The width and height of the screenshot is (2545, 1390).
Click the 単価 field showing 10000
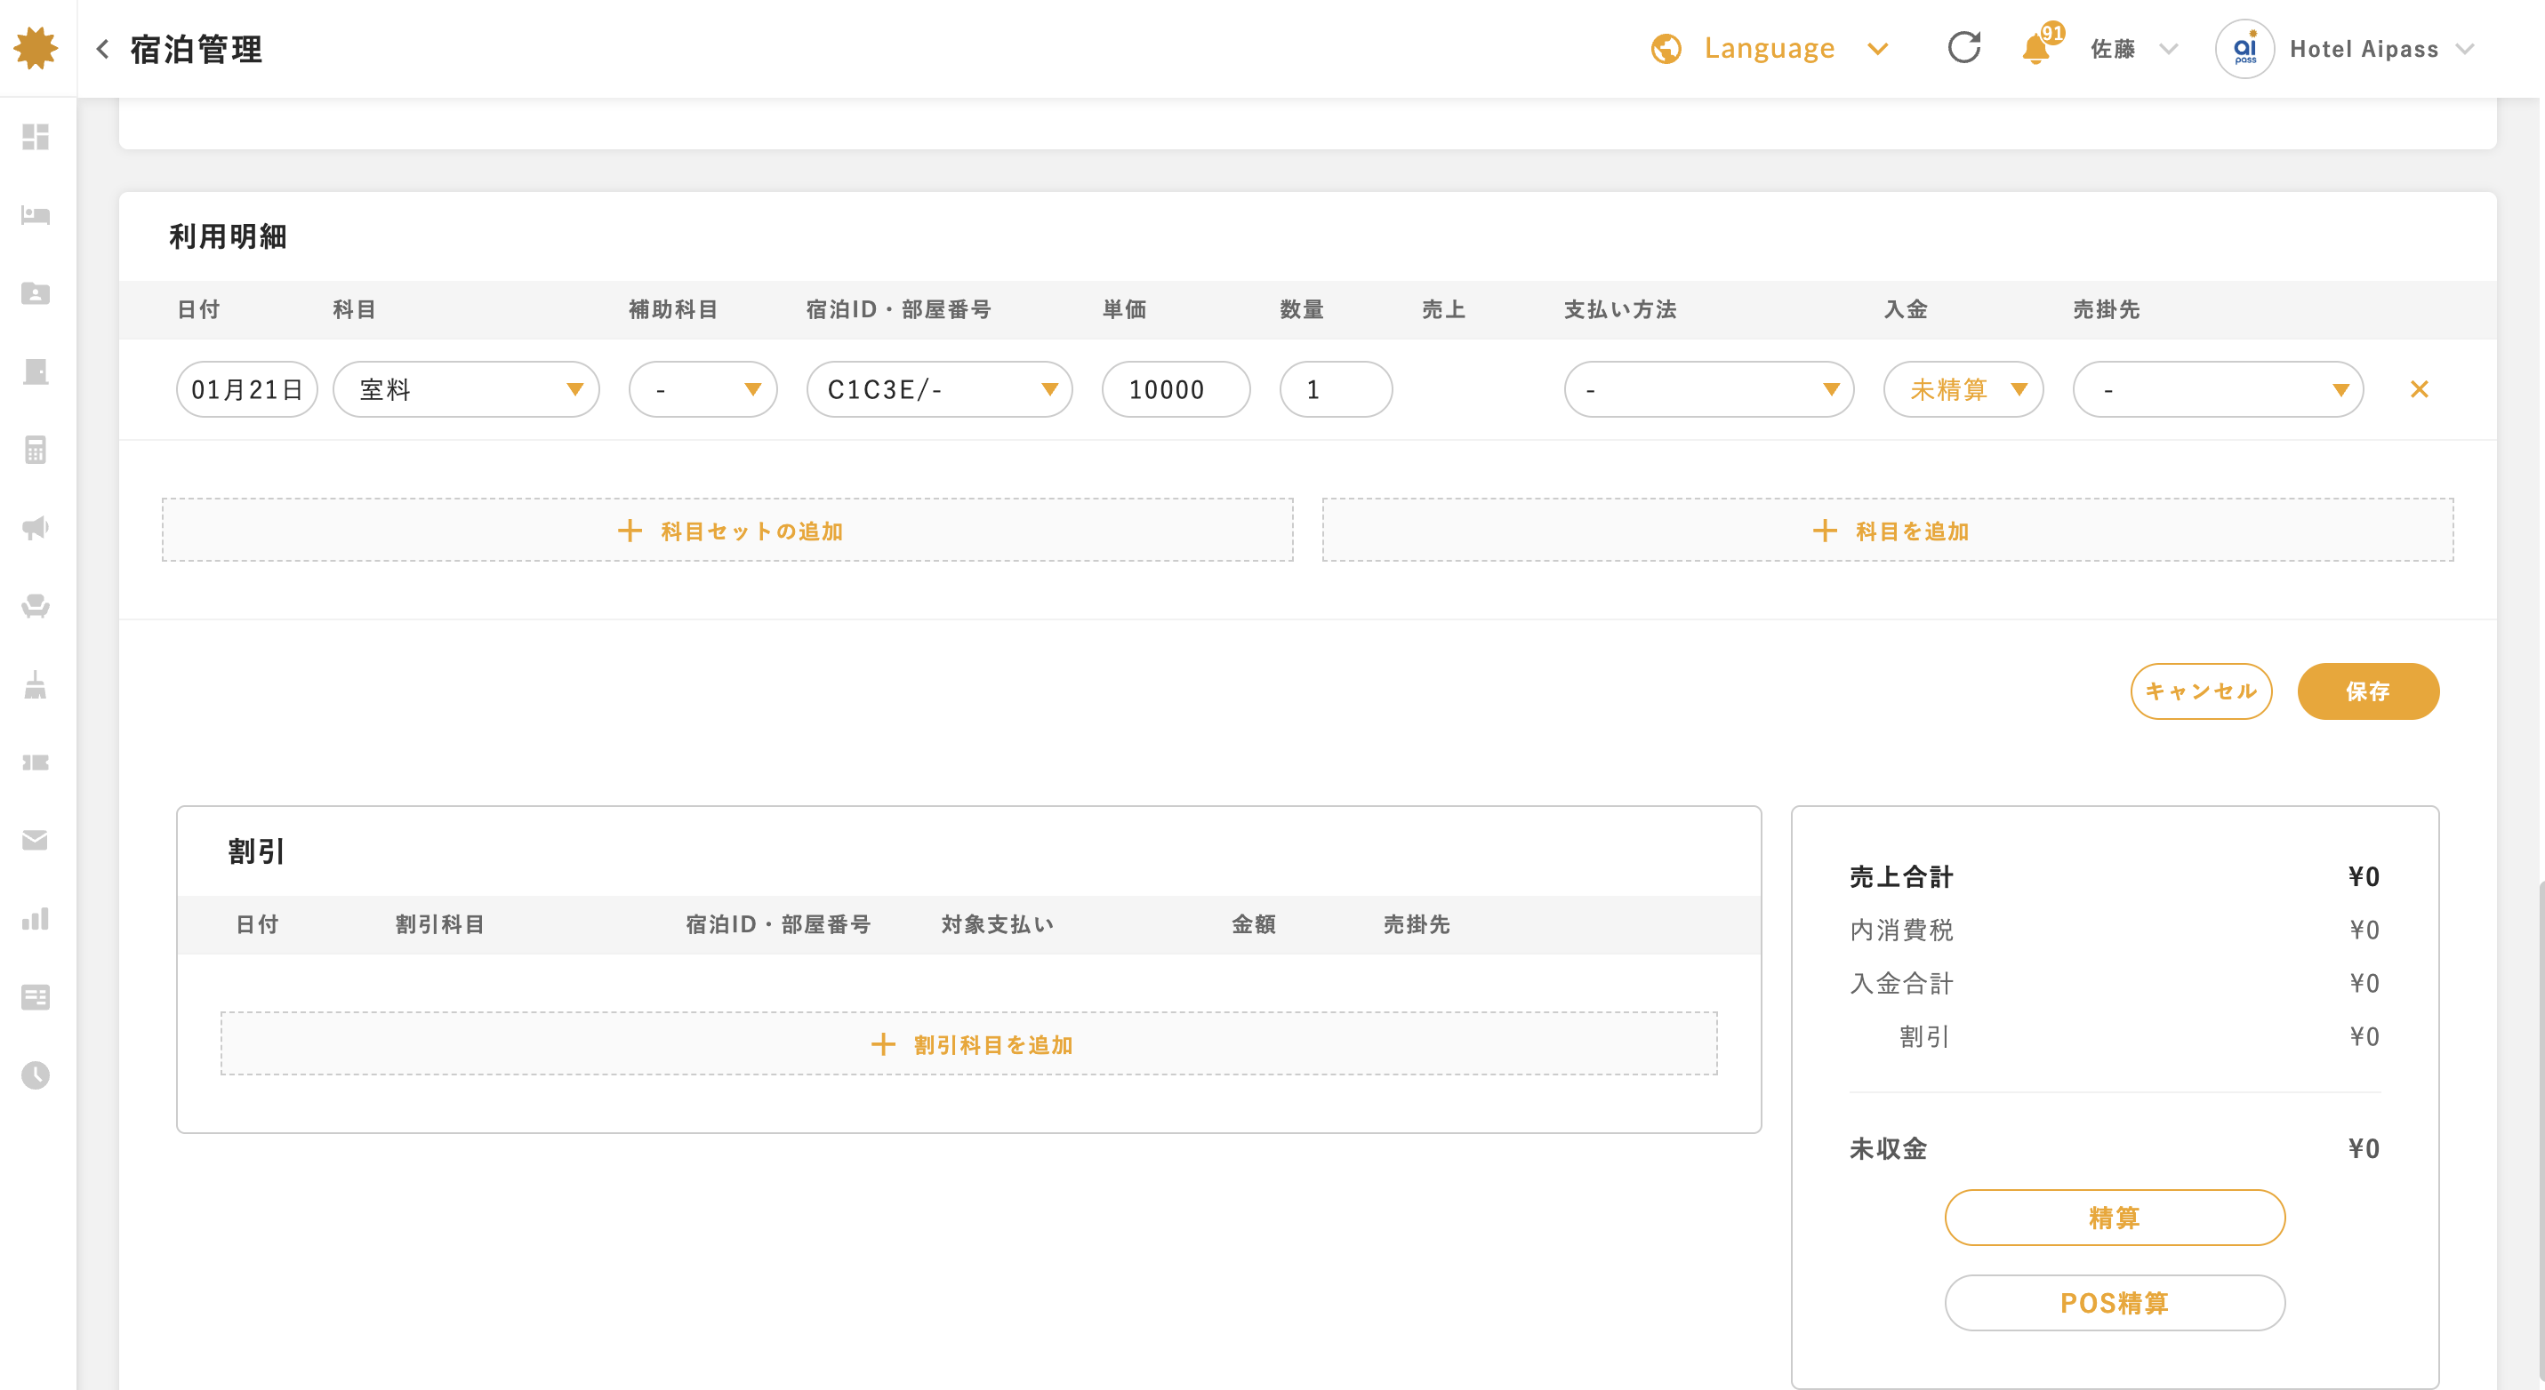click(x=1176, y=389)
